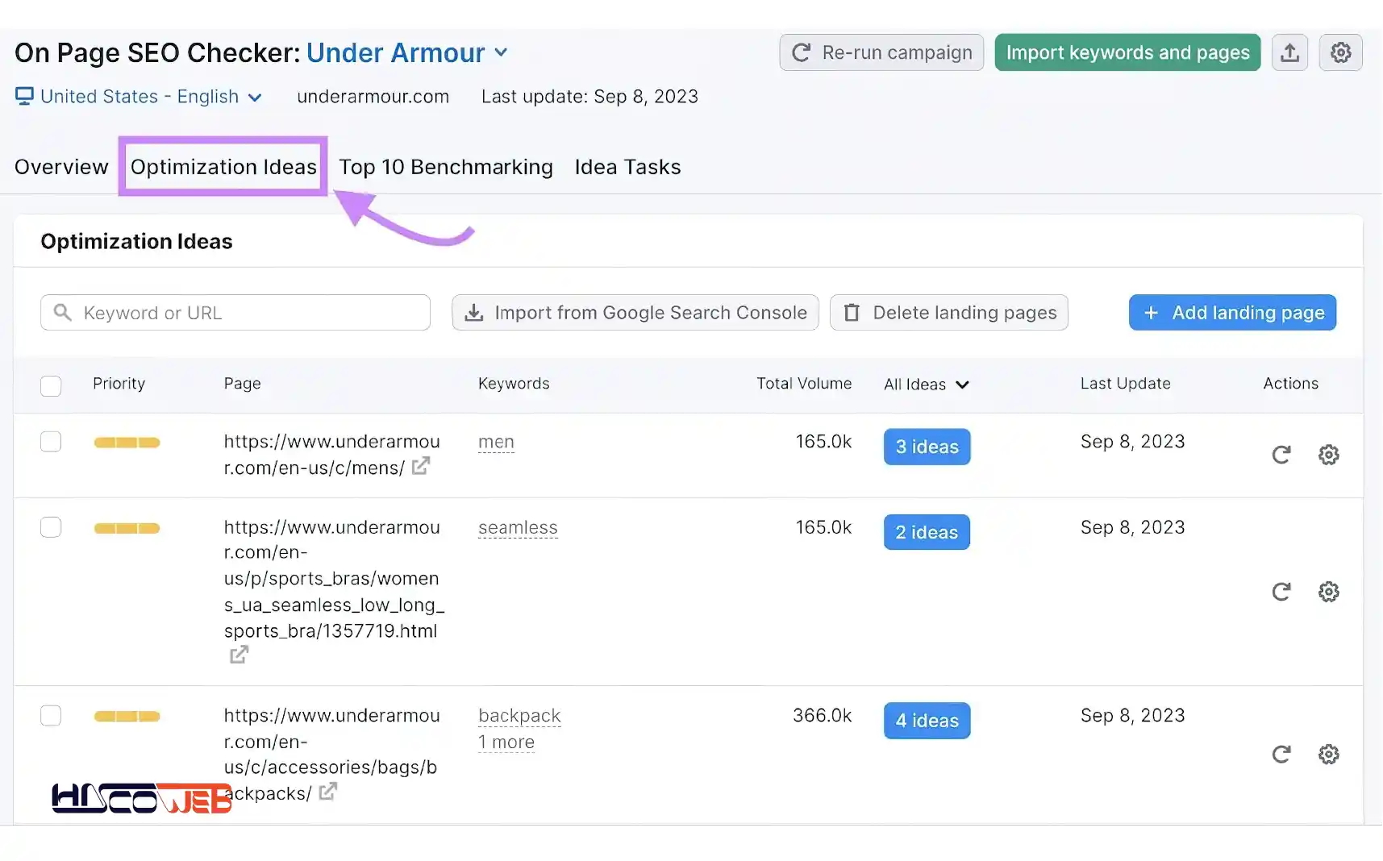Image resolution: width=1383 pixels, height=861 pixels.
Task: Click the 'men' keyword link
Action: (496, 442)
